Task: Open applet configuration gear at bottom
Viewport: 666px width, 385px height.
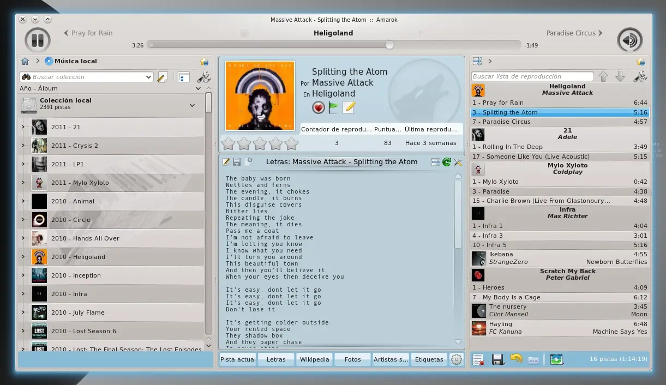Action: [x=457, y=359]
